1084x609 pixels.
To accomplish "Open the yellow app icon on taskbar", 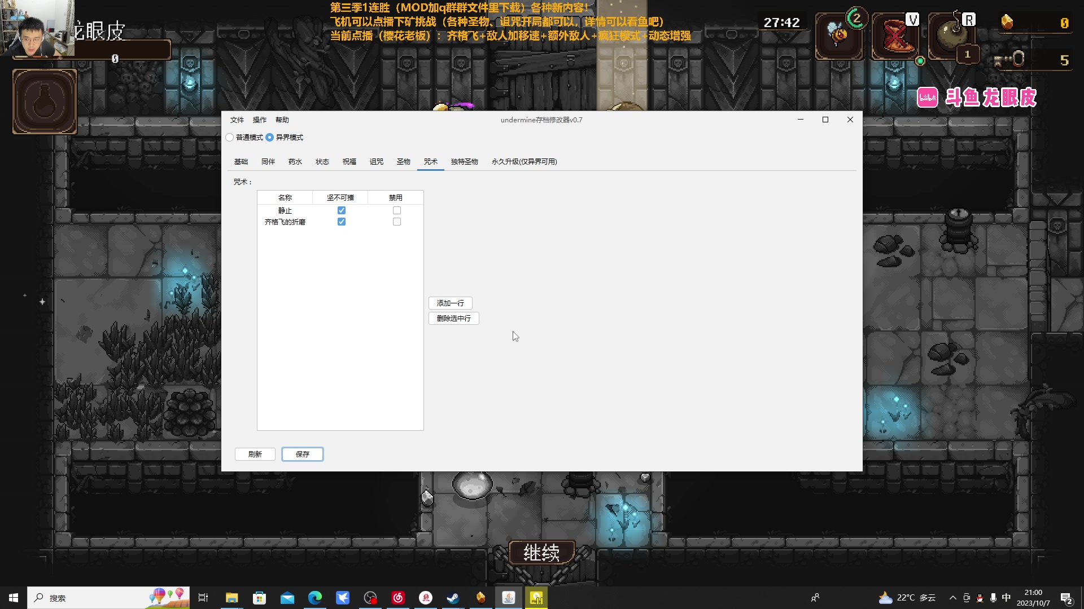I will [536, 598].
